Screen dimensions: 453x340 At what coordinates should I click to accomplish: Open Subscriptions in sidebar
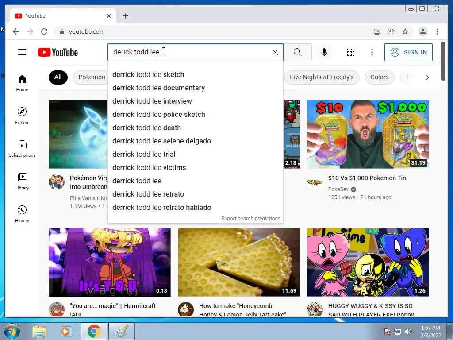pos(22,149)
